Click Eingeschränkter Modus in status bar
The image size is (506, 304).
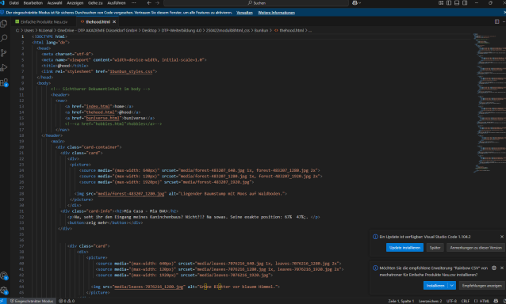pos(32,301)
